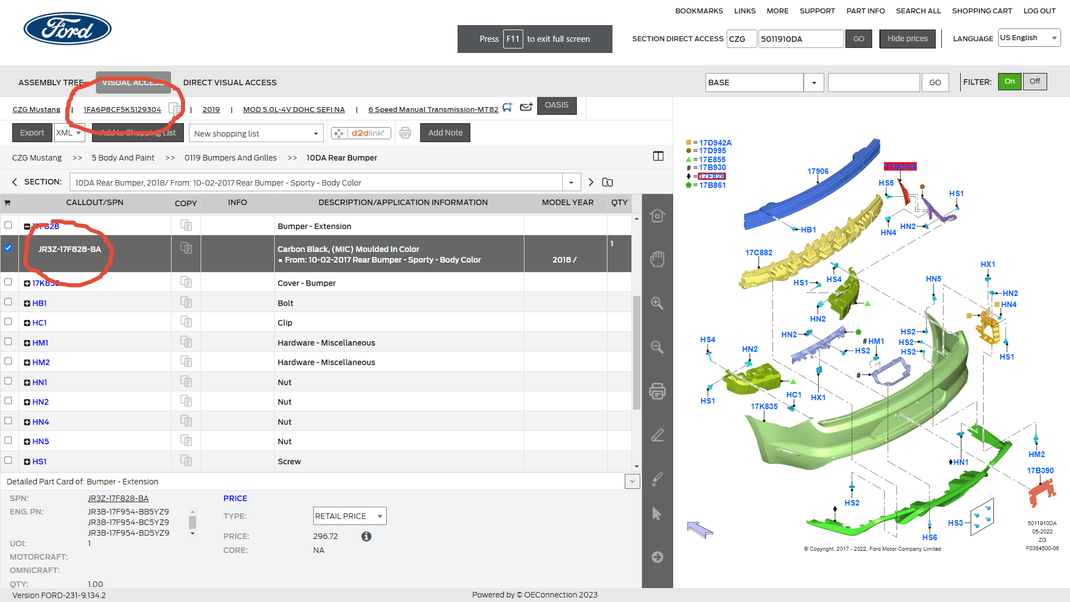This screenshot has width=1070, height=602.
Task: Click the price info icon
Action: (366, 536)
